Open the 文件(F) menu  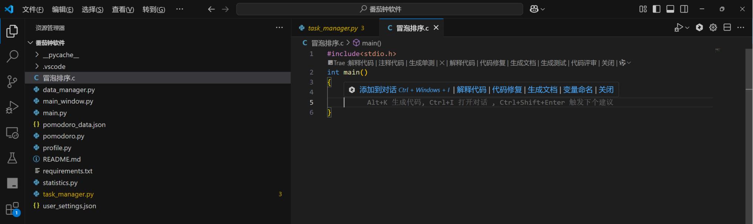[33, 9]
